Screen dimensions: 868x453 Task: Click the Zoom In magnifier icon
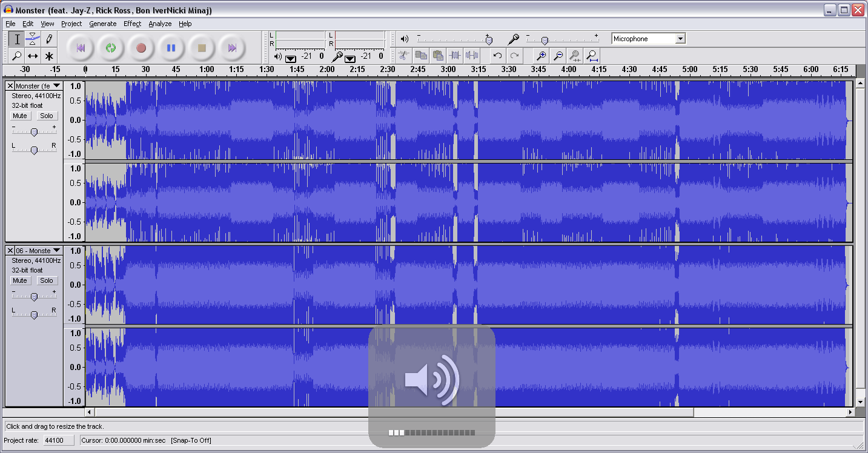tap(542, 56)
